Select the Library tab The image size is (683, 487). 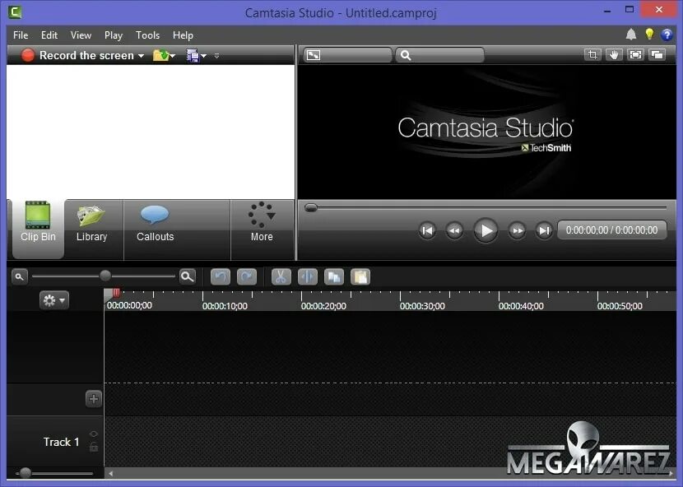(x=91, y=230)
